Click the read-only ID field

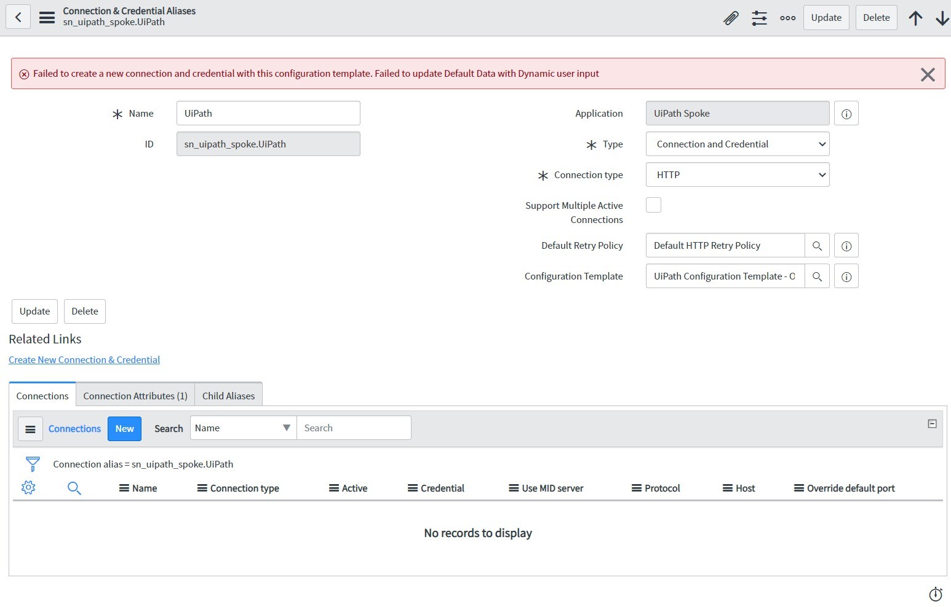click(x=268, y=144)
